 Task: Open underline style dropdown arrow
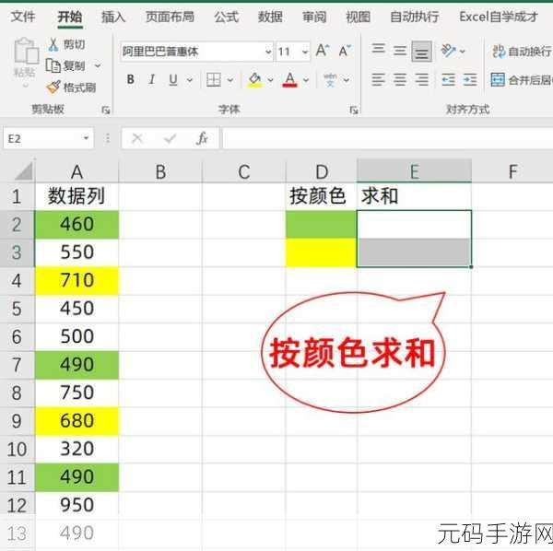[x=190, y=80]
